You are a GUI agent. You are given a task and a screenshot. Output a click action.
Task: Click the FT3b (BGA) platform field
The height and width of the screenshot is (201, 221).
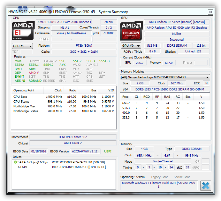tap(84, 46)
